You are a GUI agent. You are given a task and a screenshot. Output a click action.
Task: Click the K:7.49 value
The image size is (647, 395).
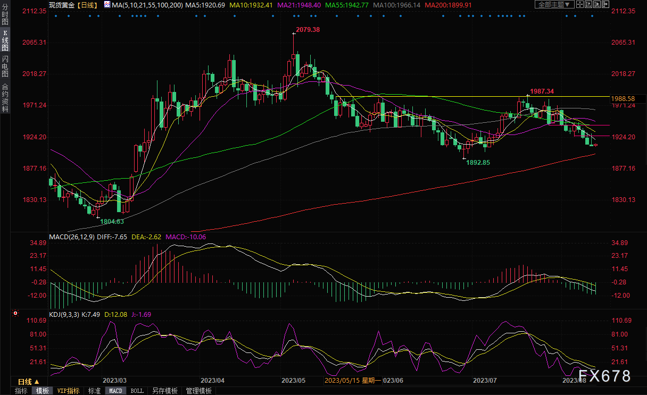92,314
